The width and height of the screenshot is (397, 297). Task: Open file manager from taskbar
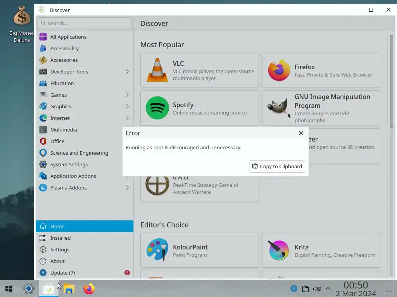point(69,288)
